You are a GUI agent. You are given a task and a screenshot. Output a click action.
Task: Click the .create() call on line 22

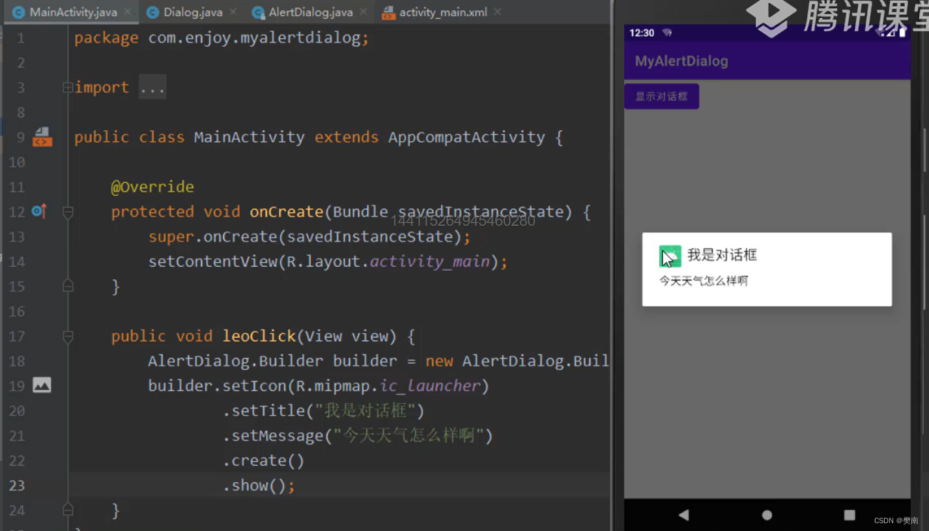point(263,461)
